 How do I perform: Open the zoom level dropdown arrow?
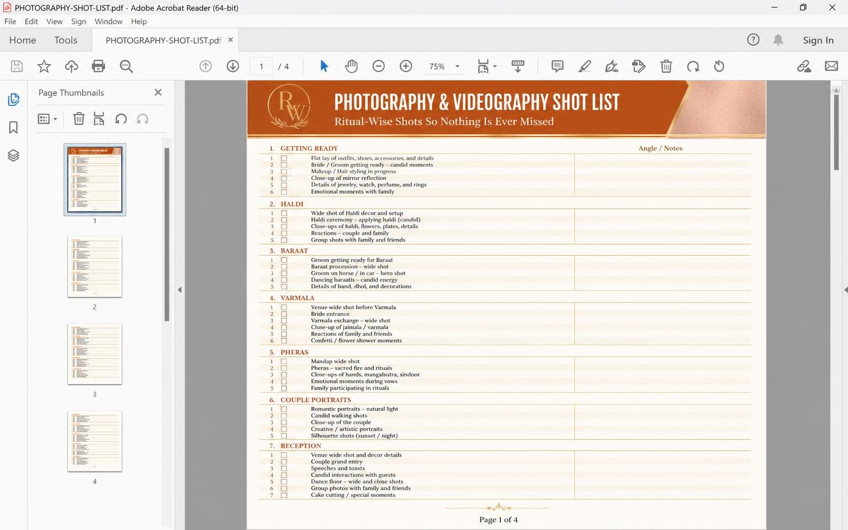tap(457, 66)
